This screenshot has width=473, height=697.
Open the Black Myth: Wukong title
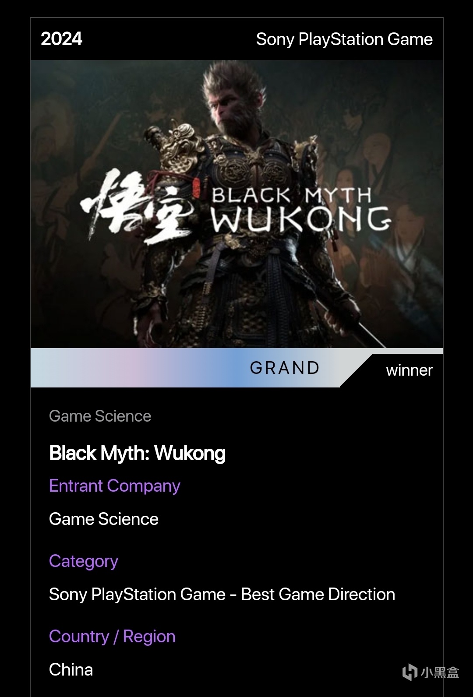point(137,453)
